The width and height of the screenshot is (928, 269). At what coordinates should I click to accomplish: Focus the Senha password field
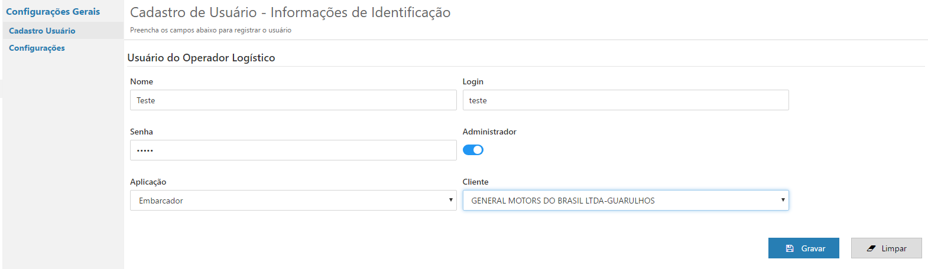point(293,150)
